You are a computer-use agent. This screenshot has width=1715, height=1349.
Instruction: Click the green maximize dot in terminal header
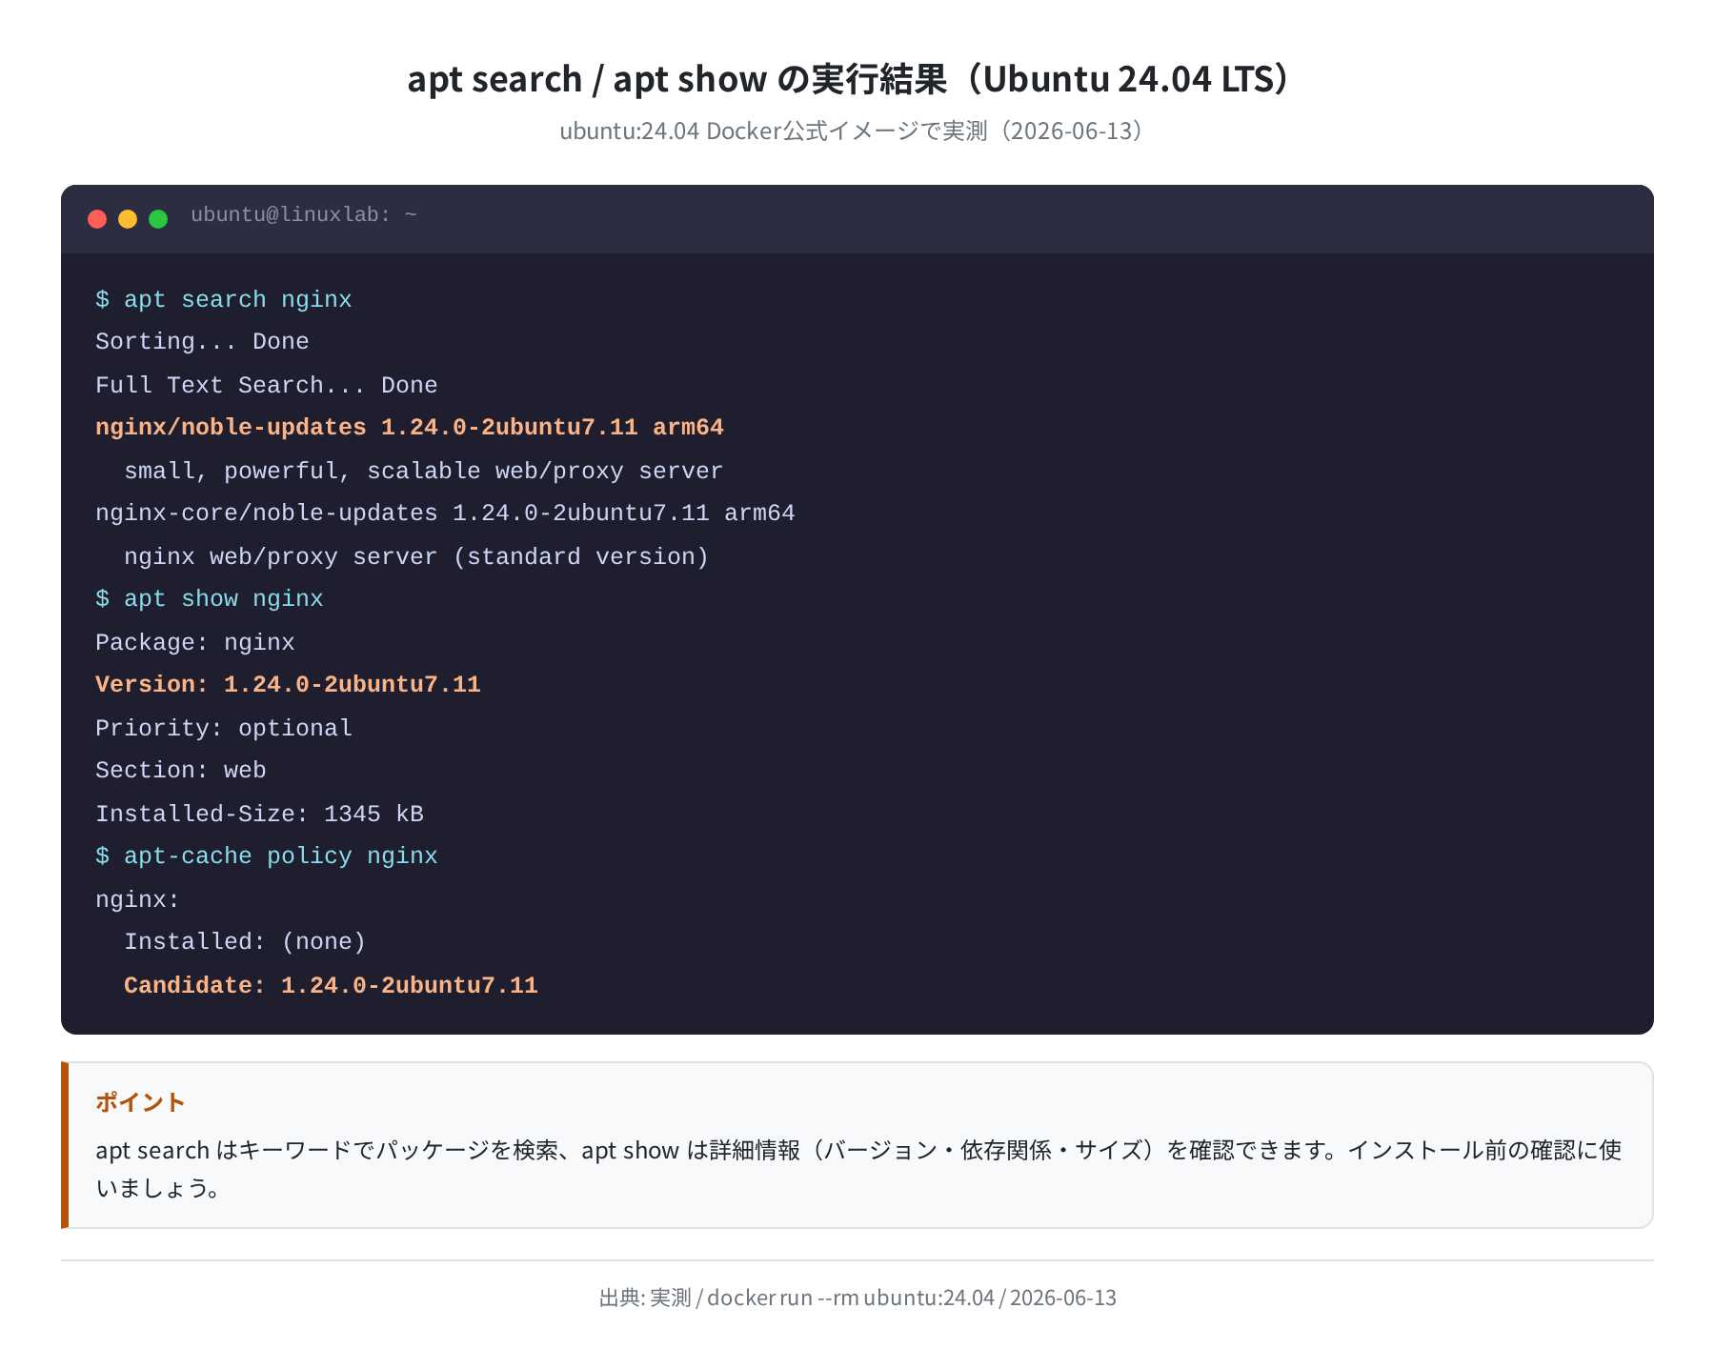[158, 219]
